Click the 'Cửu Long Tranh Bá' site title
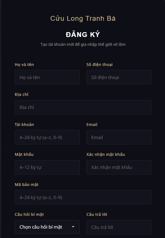Screen dimensions: 165x238 (83, 18)
